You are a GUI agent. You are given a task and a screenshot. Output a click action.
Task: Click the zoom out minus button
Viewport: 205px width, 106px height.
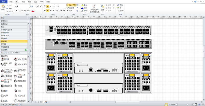click(177, 104)
